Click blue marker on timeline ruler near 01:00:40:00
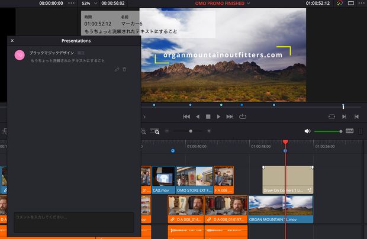Image resolution: width=367 pixels, height=239 pixels. point(173,151)
